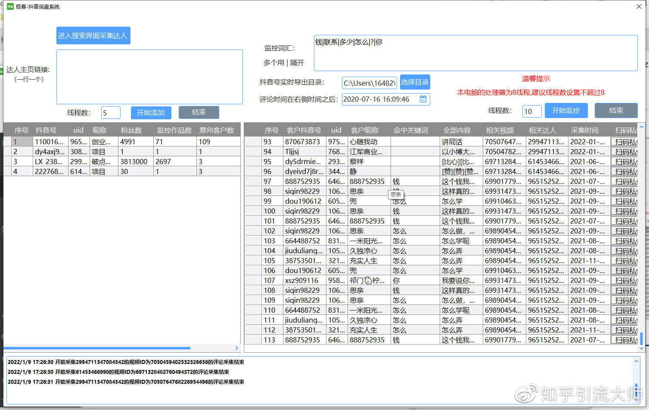Click log line timestamped 17:26:31
Screen dimensions: 649x410
coord(126,382)
